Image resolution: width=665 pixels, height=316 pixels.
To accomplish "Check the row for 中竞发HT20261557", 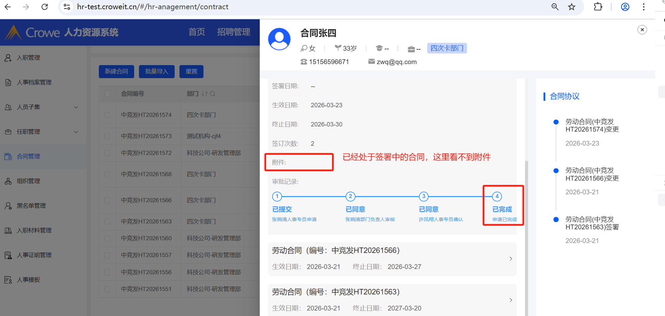I will tap(107, 255).
